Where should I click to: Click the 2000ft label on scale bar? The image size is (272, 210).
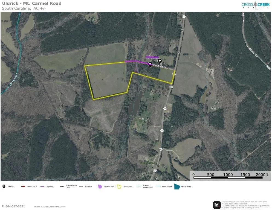tap(262, 175)
